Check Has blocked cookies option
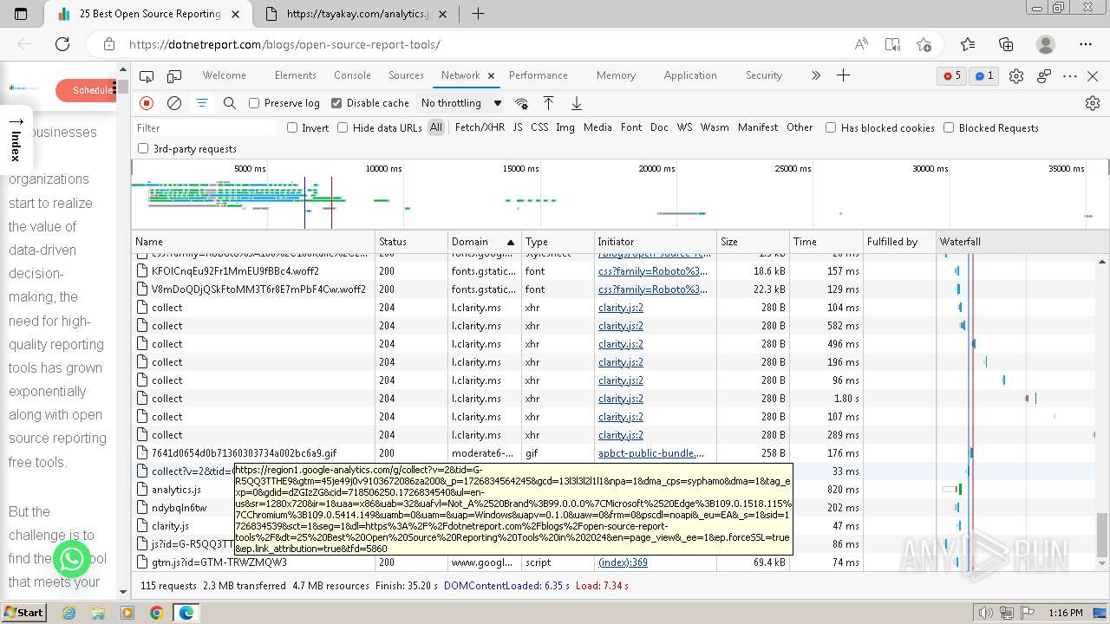The image size is (1110, 624). coord(831,128)
